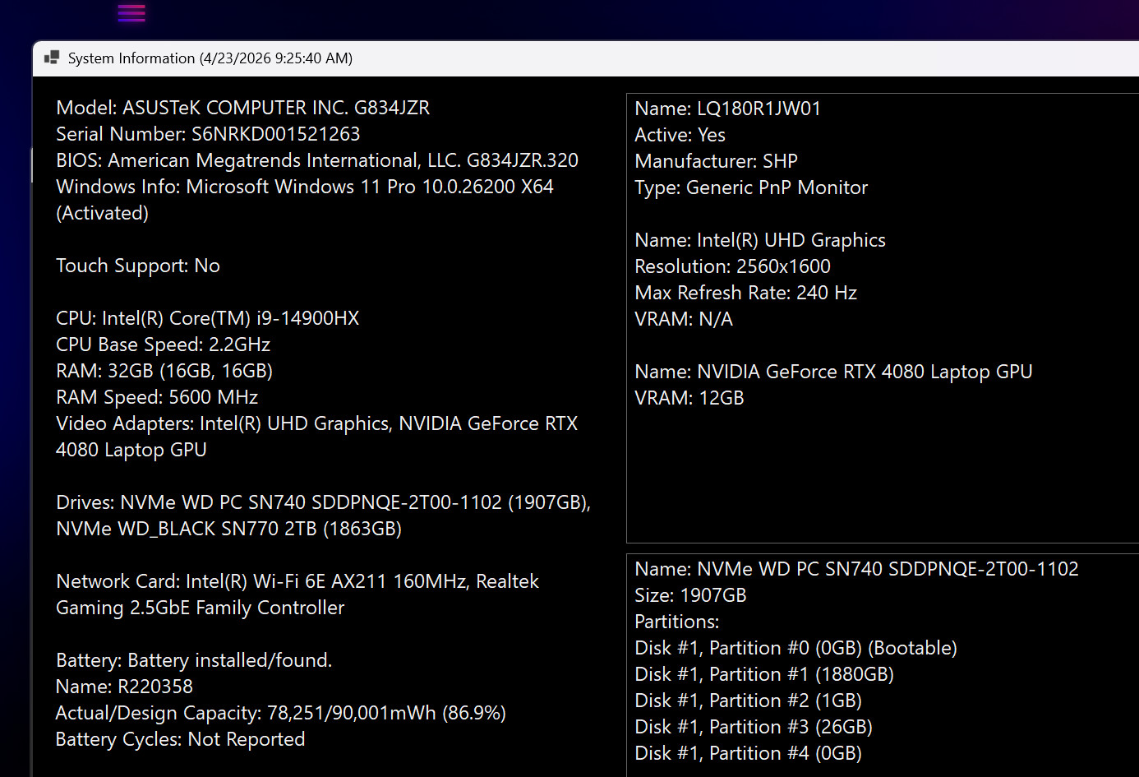
Task: Select the 'Model: ASUSTeK COMPUTER INC. G834JZR' line
Action: point(243,108)
